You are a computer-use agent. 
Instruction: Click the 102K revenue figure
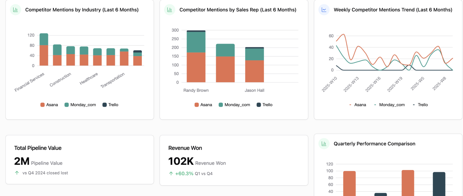point(181,161)
